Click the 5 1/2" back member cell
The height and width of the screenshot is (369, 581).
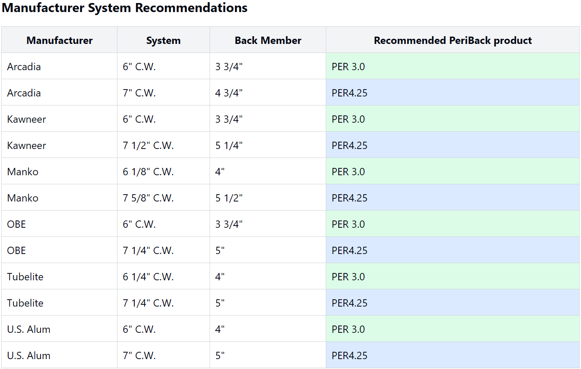229,198
